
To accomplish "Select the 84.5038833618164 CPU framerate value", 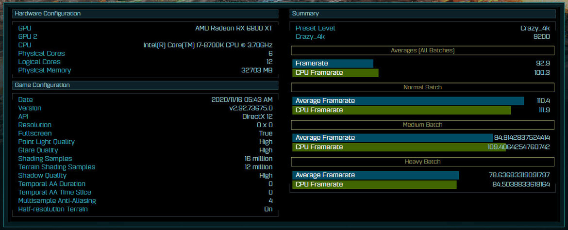I will pos(521,184).
